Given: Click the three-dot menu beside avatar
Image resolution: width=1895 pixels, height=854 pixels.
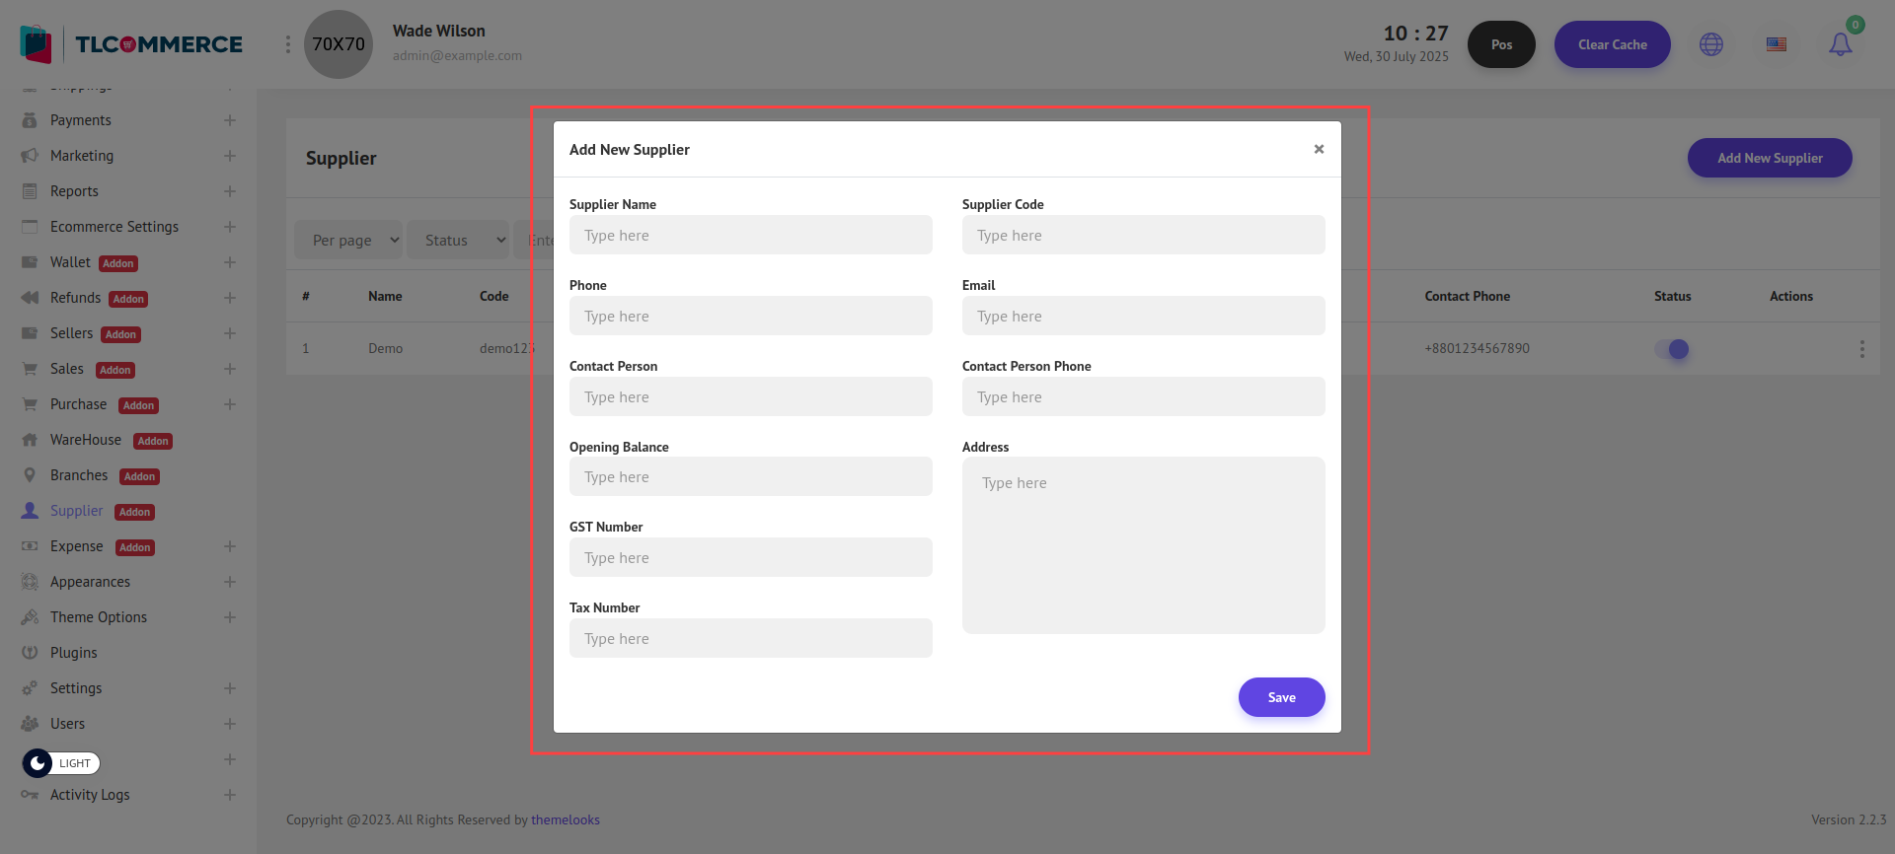Looking at the screenshot, I should [288, 44].
